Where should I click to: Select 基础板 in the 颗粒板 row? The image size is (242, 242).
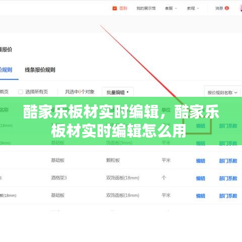[x=57, y=160]
